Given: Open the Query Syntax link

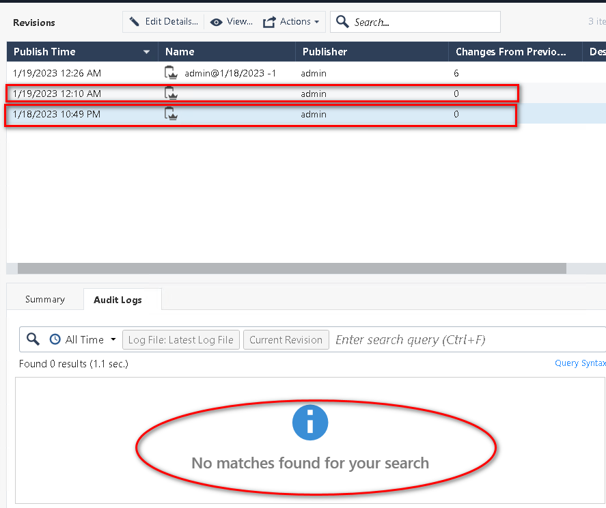Looking at the screenshot, I should coord(579,363).
